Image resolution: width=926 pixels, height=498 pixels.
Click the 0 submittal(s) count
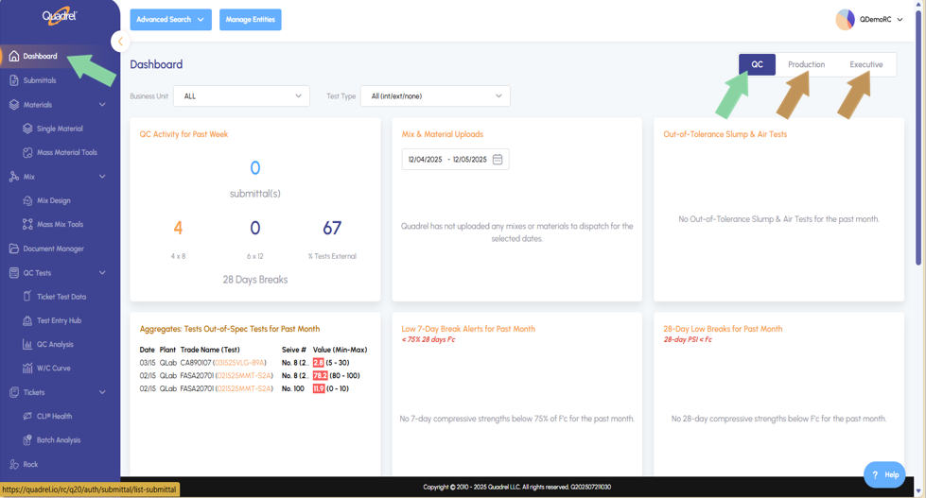coord(255,168)
